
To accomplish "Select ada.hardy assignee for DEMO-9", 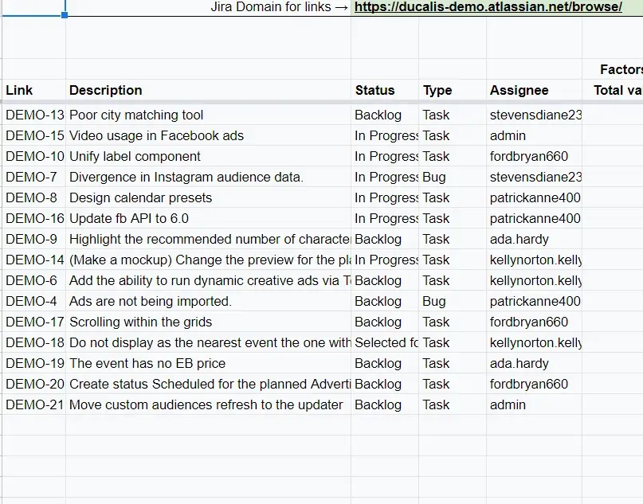I will pyautogui.click(x=535, y=239).
